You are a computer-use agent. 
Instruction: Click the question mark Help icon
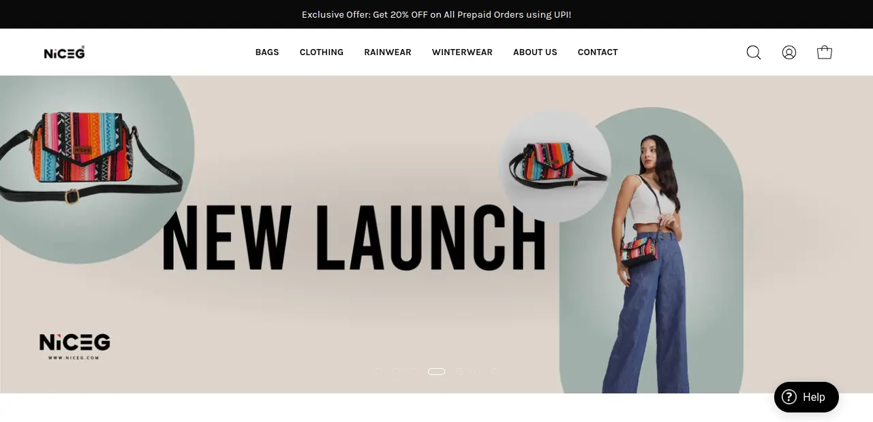[x=788, y=397]
